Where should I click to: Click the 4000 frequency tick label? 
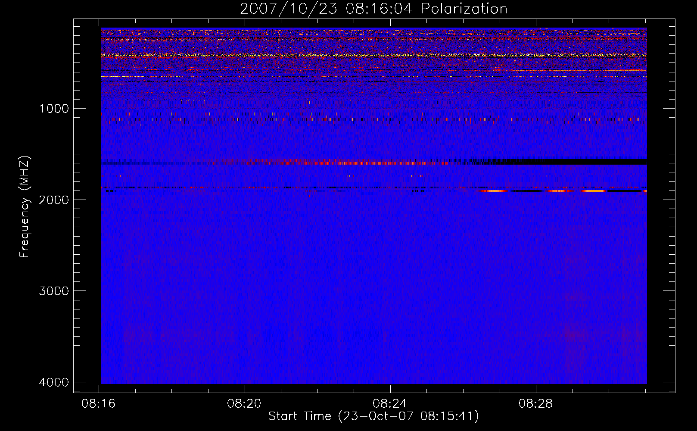click(54, 382)
